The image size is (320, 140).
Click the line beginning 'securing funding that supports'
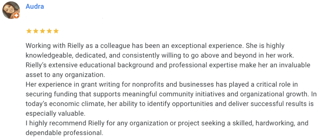click(171, 94)
